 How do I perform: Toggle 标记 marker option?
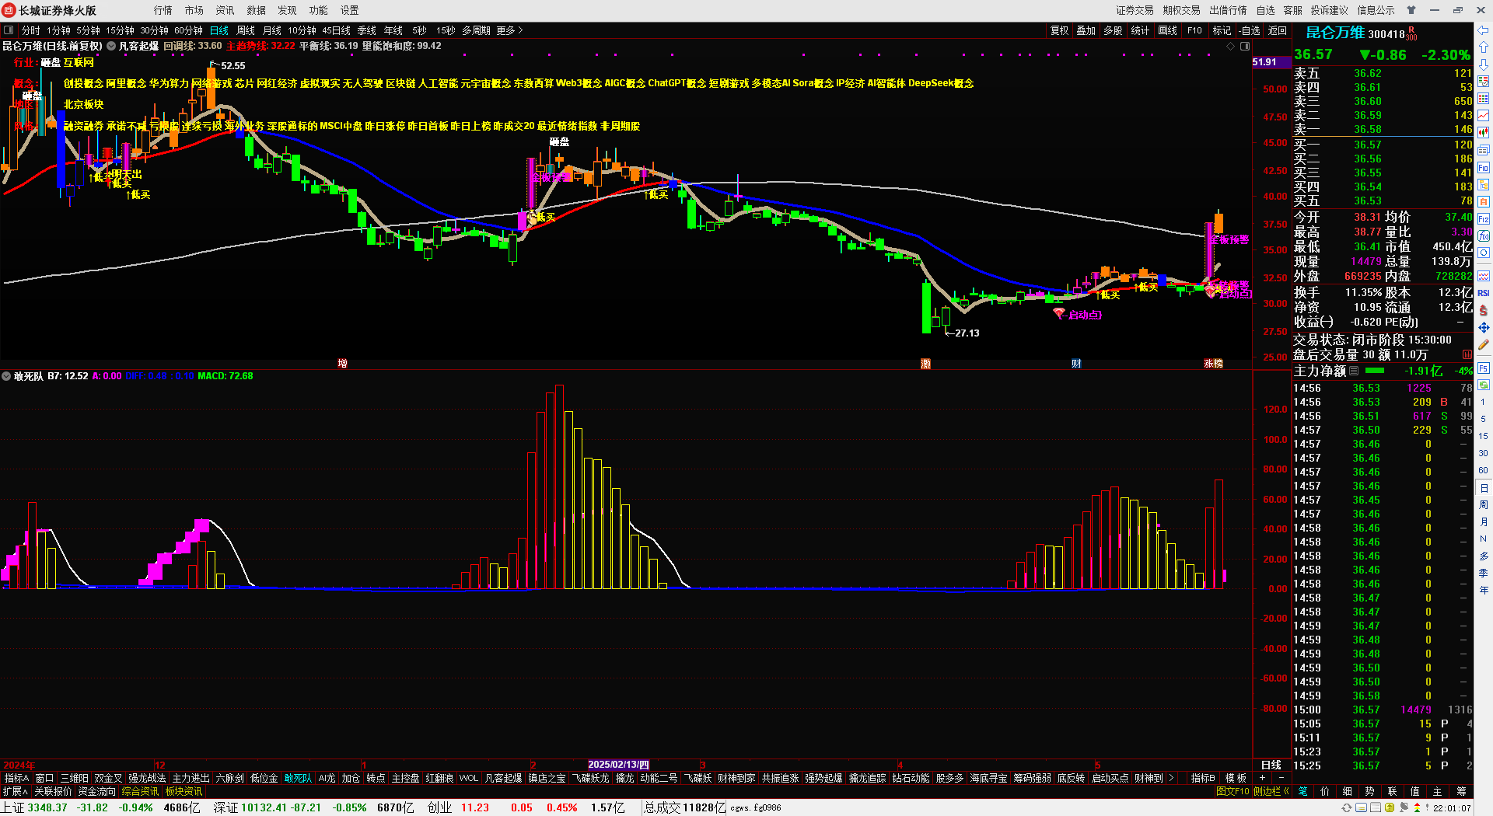tap(1222, 30)
